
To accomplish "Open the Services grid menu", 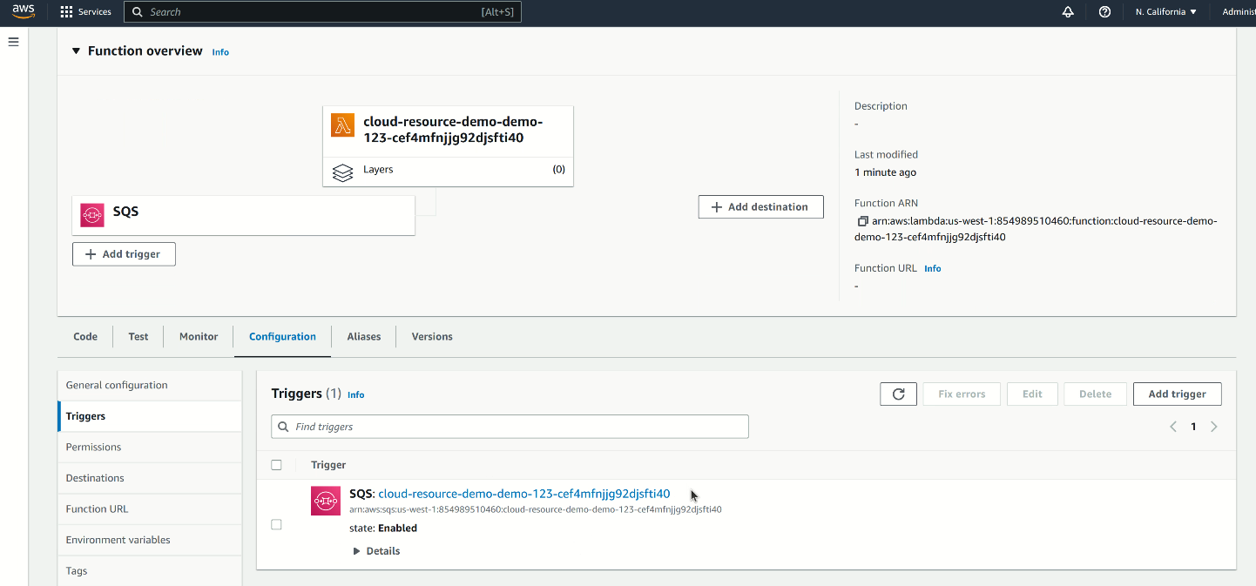I will [85, 12].
